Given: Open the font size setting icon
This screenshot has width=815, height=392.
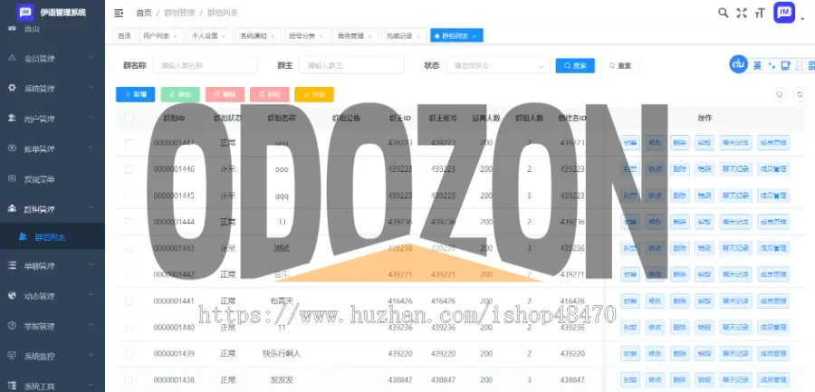Looking at the screenshot, I should coord(760,13).
